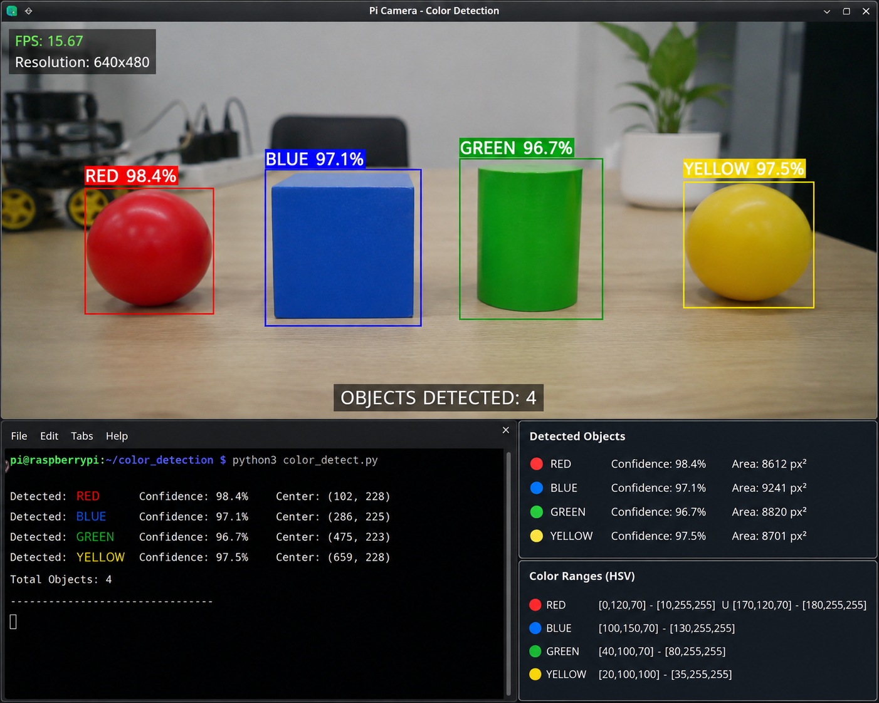Open the File menu in terminal

(x=19, y=436)
